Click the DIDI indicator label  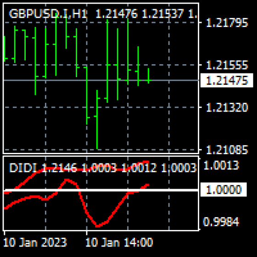point(22,168)
